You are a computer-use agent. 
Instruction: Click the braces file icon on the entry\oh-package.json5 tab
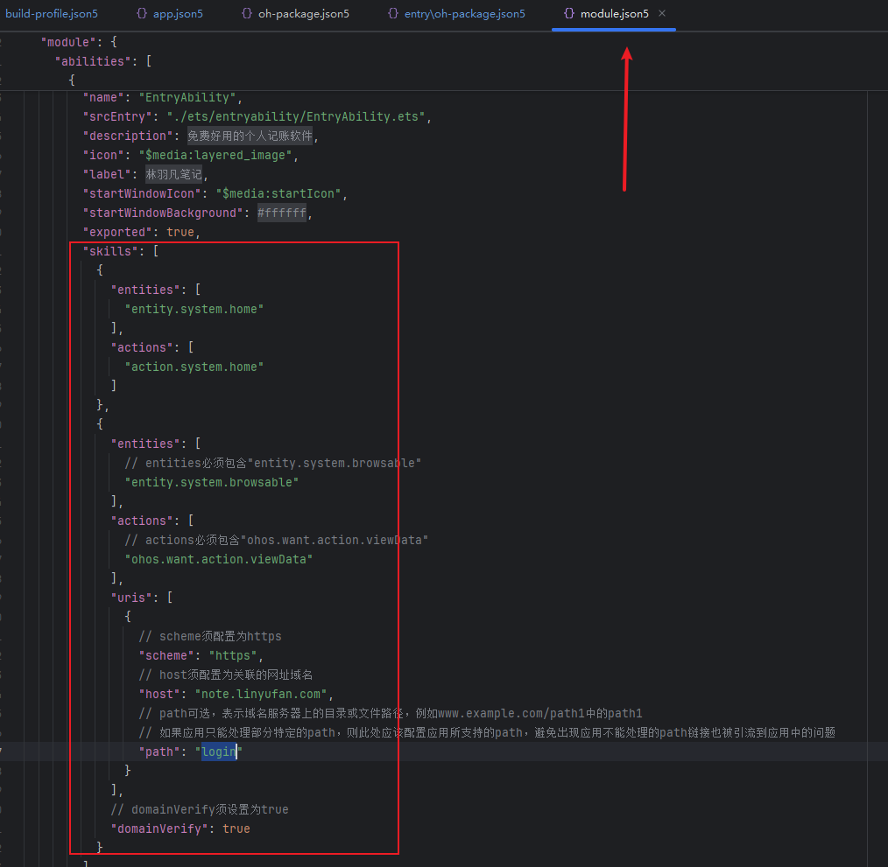[x=393, y=13]
